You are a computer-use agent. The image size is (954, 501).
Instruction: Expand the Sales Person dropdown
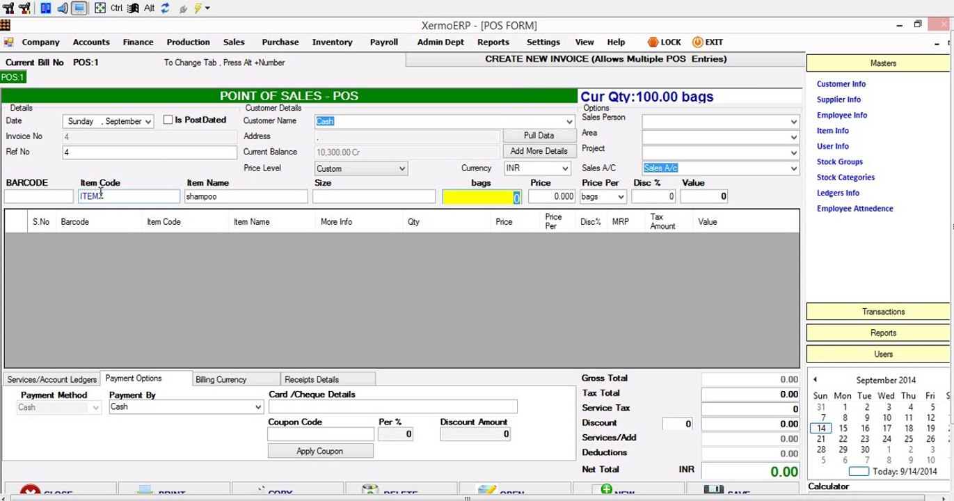click(x=793, y=122)
